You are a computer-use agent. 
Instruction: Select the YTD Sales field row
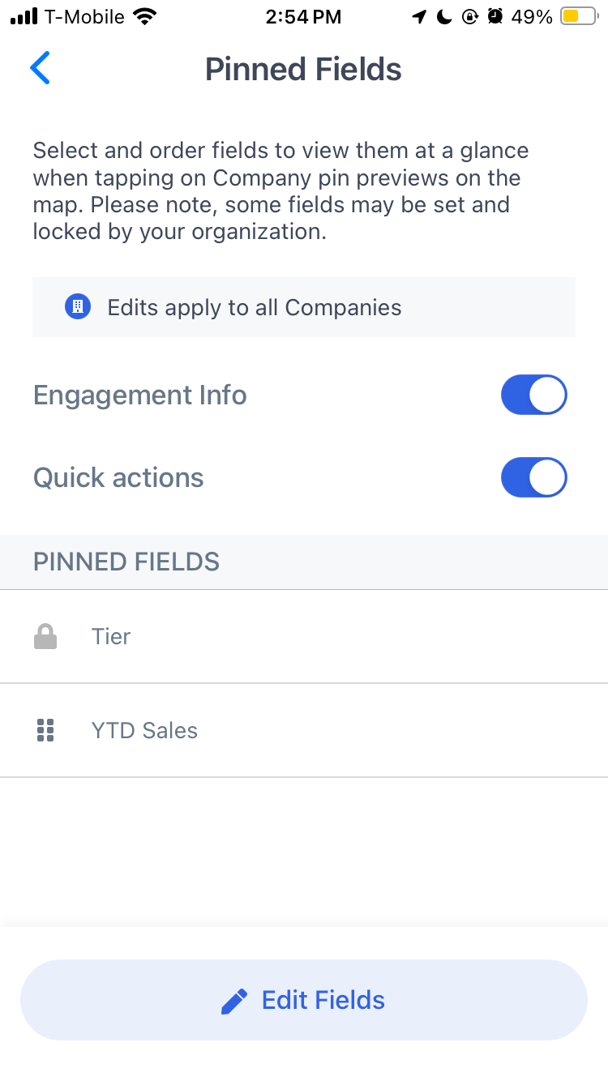coord(304,730)
